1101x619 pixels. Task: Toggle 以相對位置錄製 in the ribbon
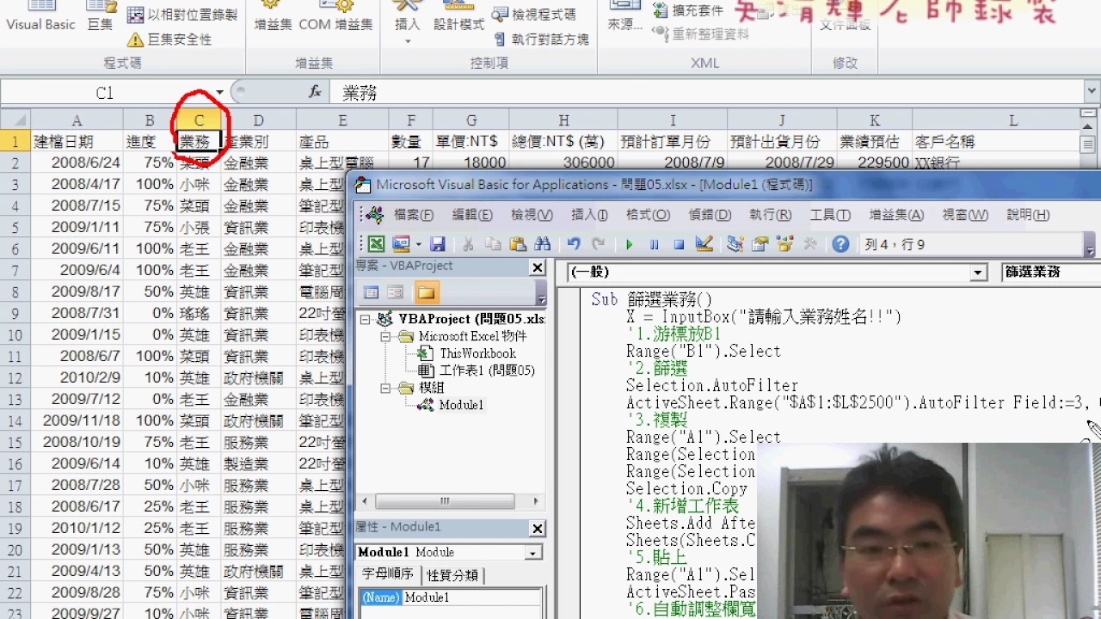tap(181, 15)
